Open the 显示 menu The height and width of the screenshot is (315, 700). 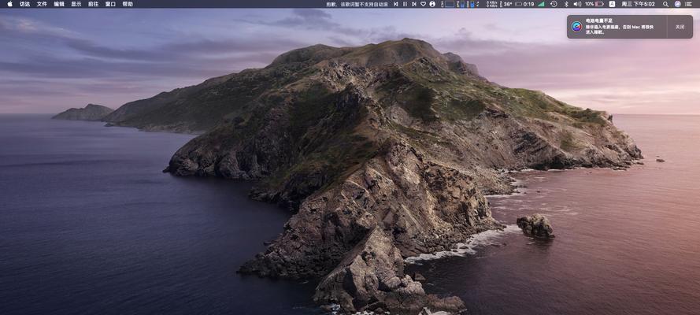coord(76,4)
